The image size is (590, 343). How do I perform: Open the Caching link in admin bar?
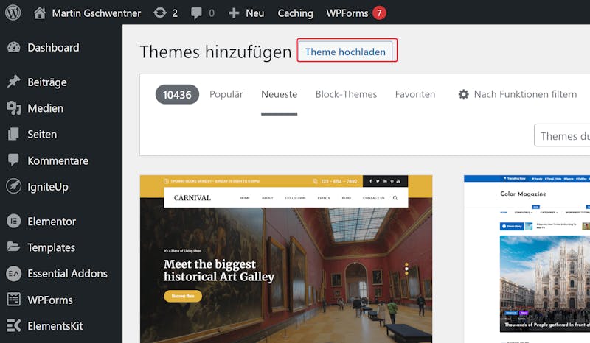pos(296,13)
